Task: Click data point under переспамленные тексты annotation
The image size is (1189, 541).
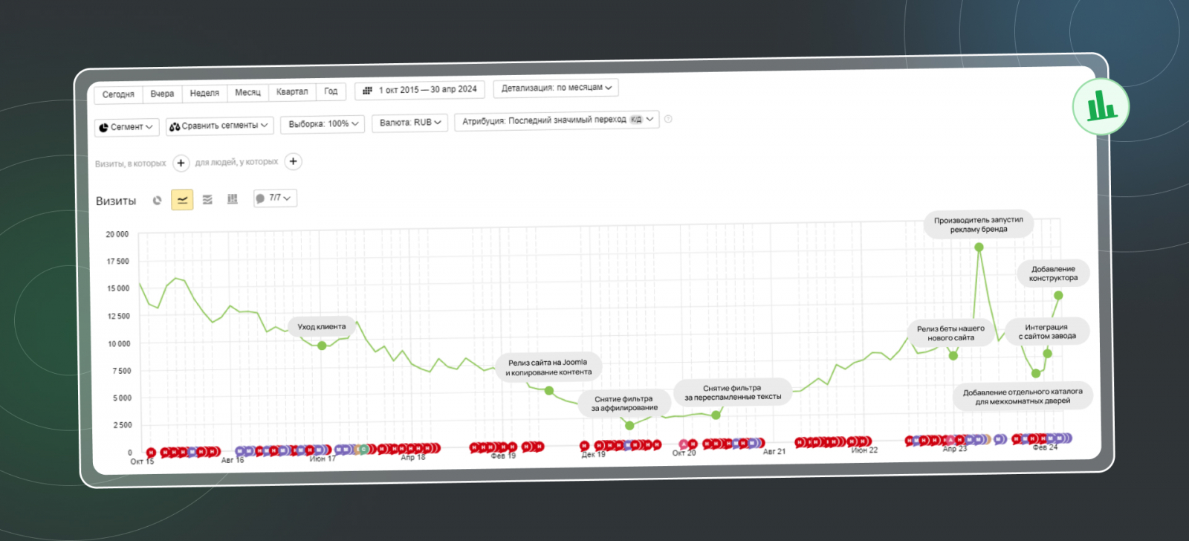Action: coord(716,415)
